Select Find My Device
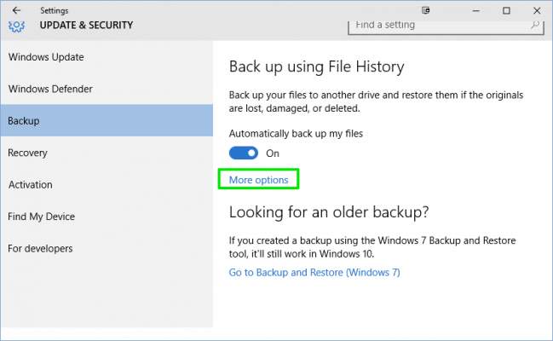The image size is (553, 341). (107, 216)
